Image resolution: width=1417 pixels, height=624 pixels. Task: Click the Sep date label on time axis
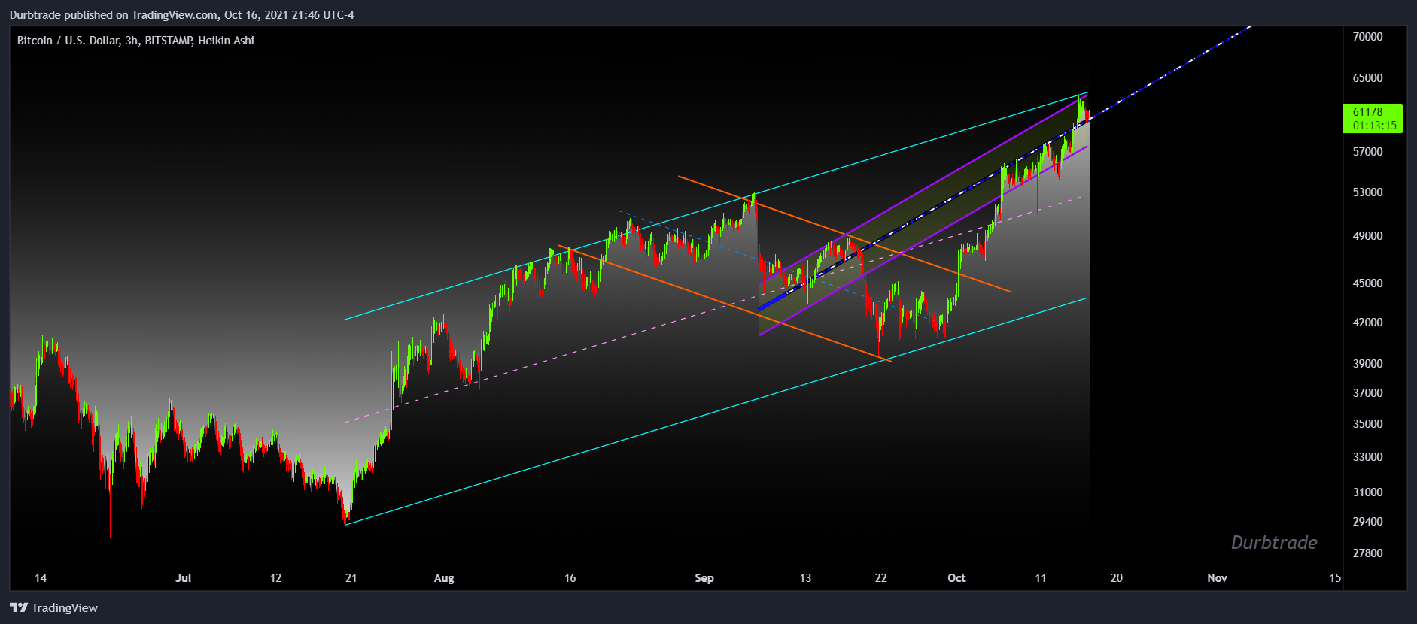click(x=704, y=577)
